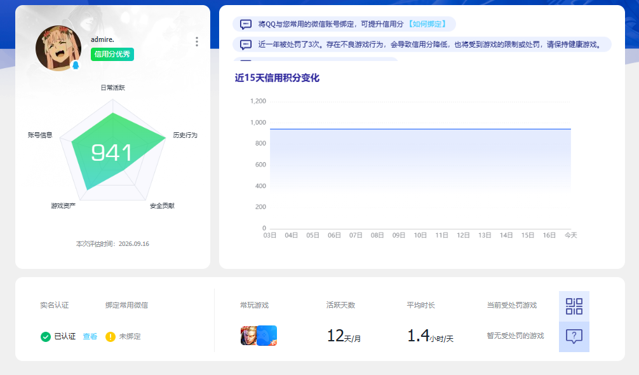Click the 10日 label on chart axis

pos(420,235)
